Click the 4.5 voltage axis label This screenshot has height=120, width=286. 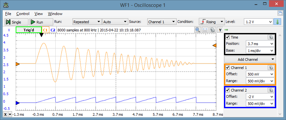pyautogui.click(x=6, y=35)
